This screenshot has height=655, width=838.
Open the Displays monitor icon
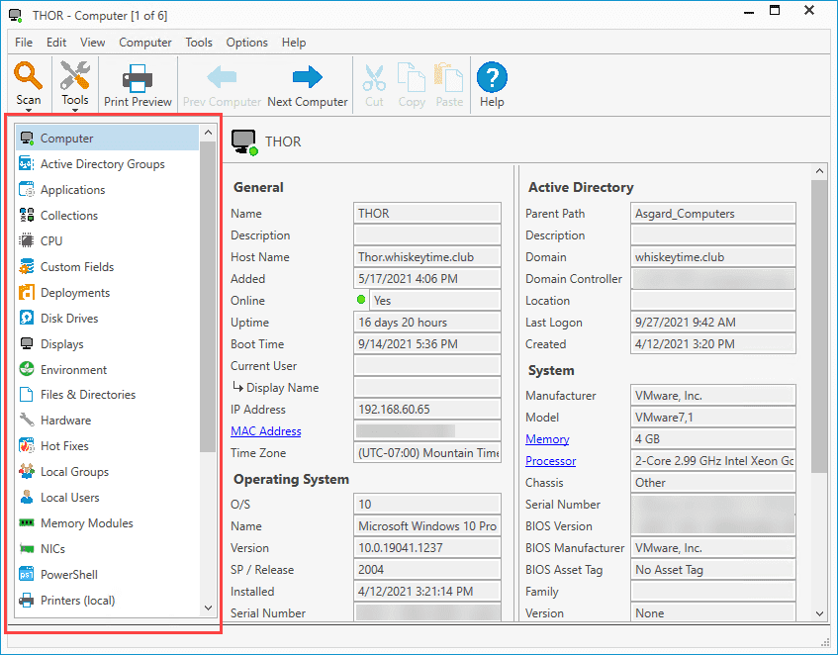(x=27, y=343)
